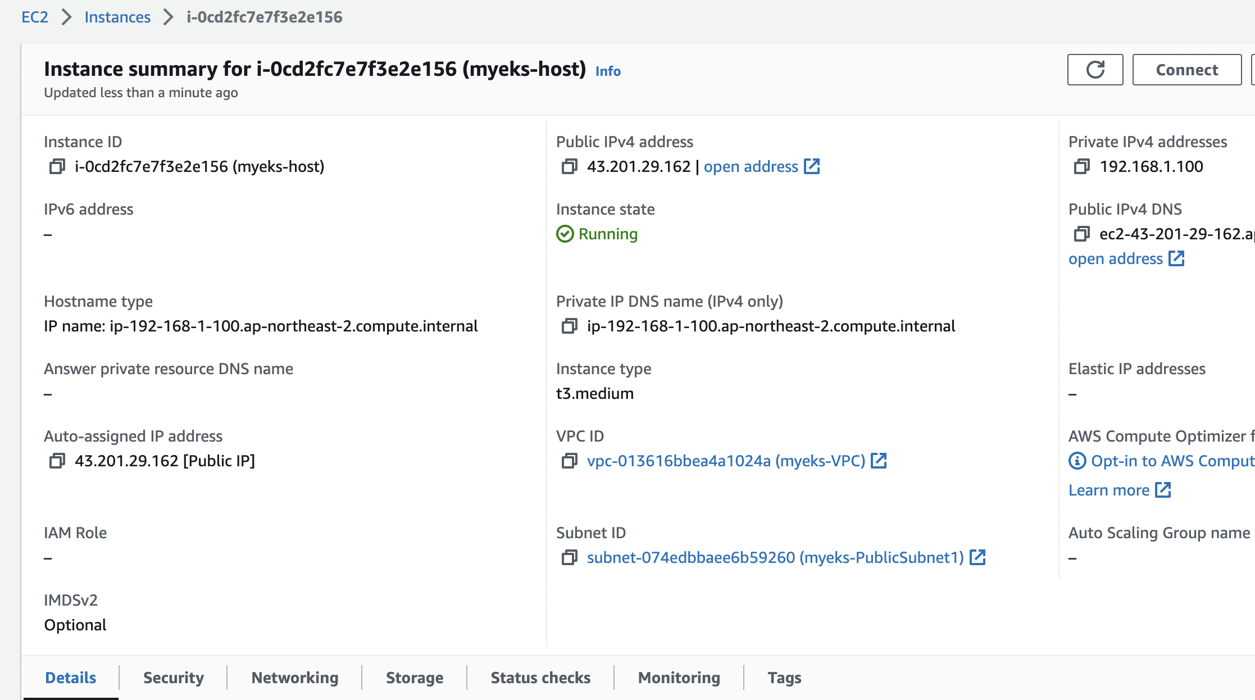Open the Tags tab
This screenshot has height=700, width=1255.
(x=785, y=678)
